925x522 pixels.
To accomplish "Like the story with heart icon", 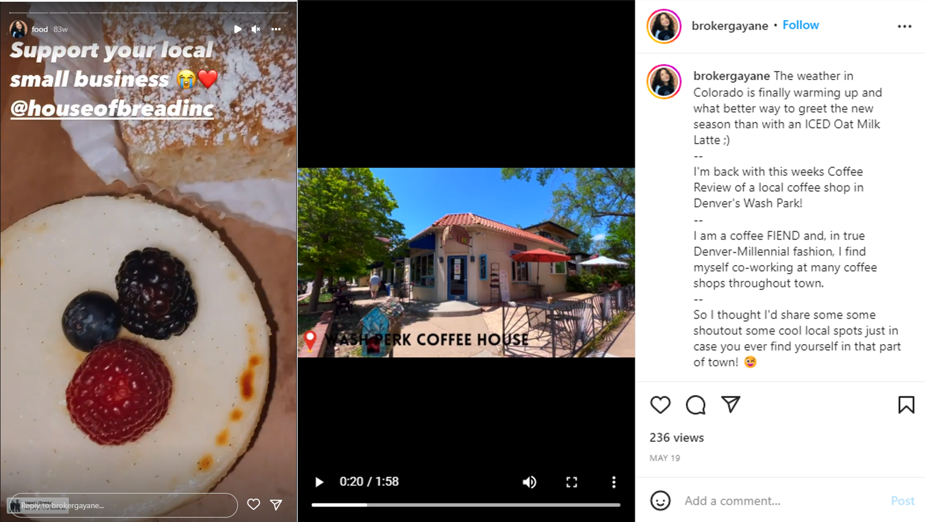I will [254, 504].
